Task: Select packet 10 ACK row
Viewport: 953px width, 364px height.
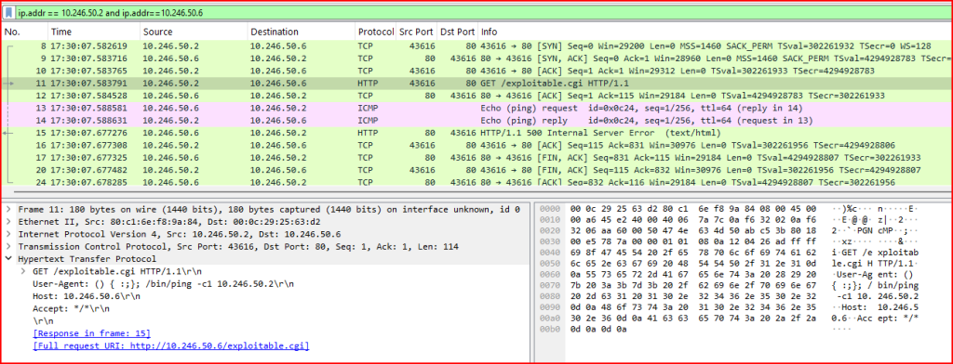Action: pyautogui.click(x=476, y=71)
